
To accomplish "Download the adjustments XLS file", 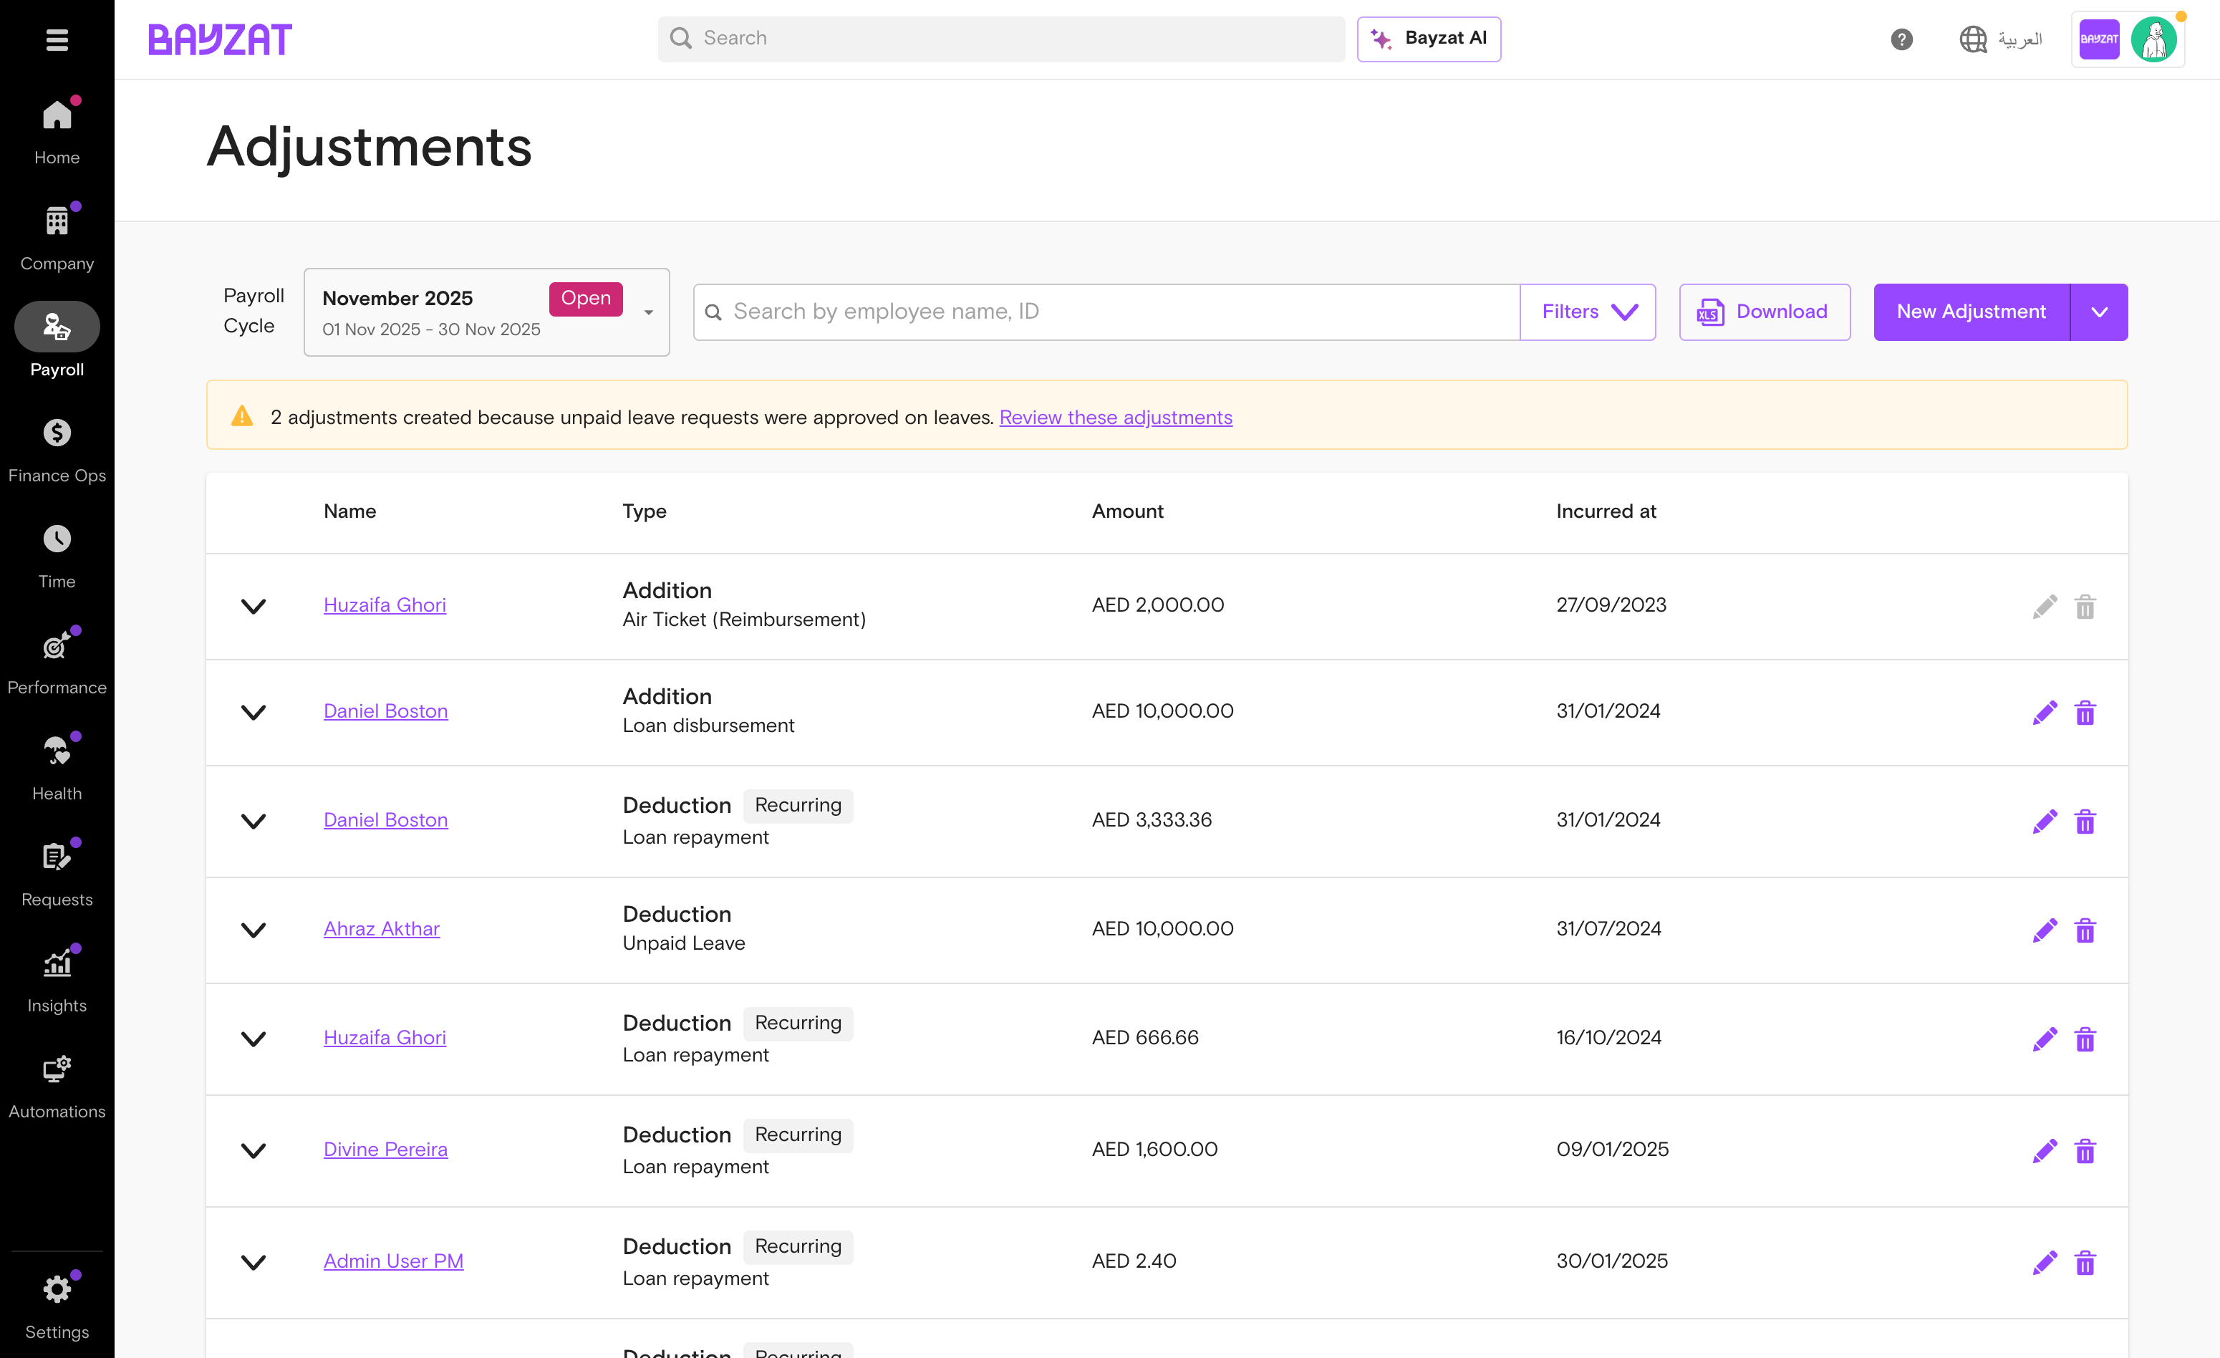I will click(1764, 312).
